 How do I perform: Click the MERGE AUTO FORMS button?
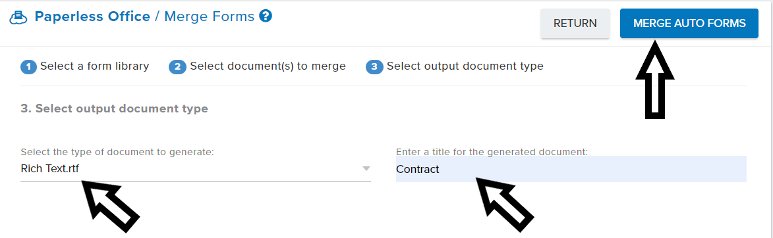[689, 24]
